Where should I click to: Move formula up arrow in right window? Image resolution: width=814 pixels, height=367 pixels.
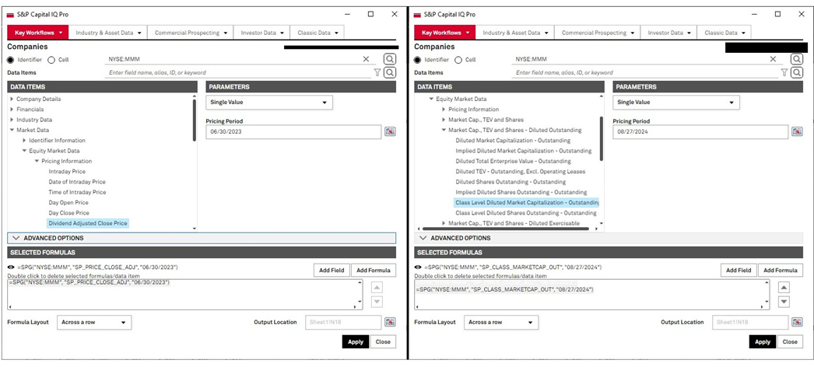[784, 288]
